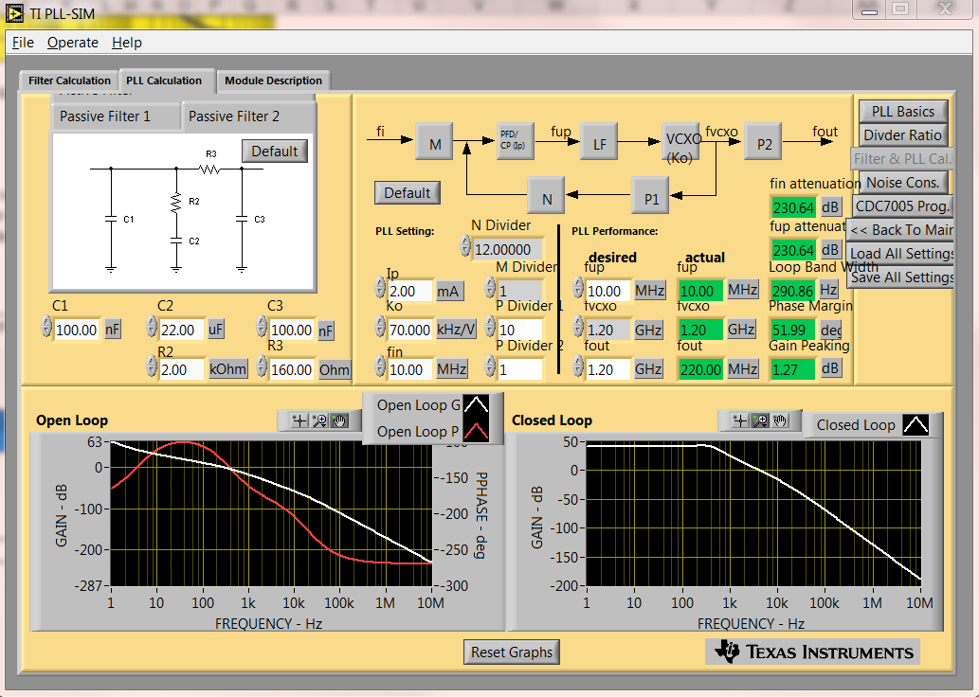Click the VCXO block in PLL diagram

[x=681, y=141]
